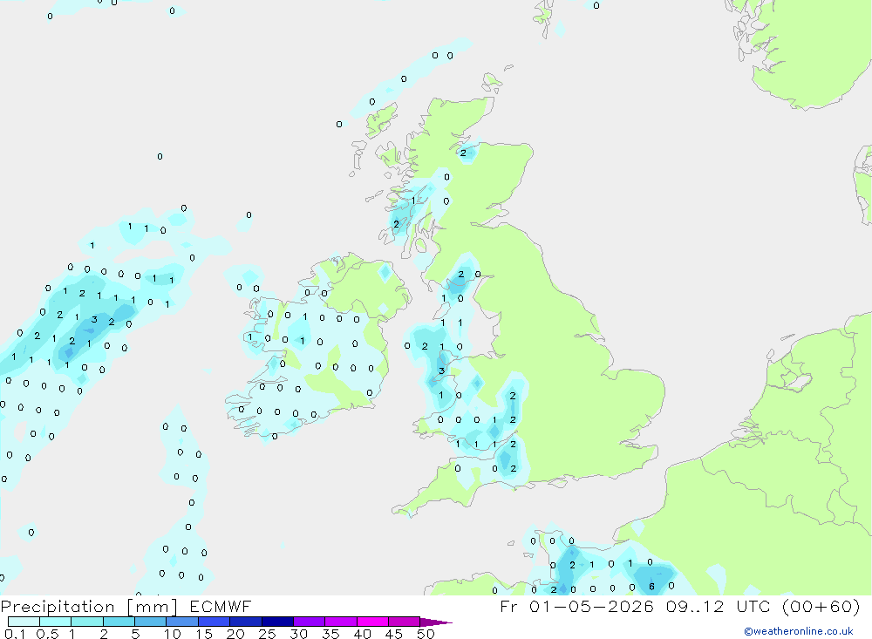Pick the 10–15 mm blue legend swatch
Screen dimensions: 872x639
click(182, 622)
